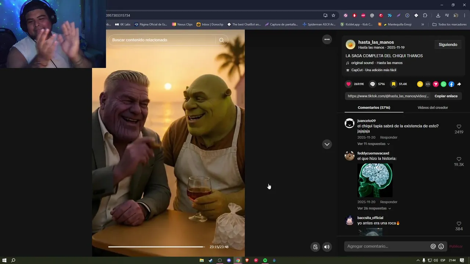Open the ABP Adblock Plus extension
This screenshot has width=470, height=264.
[363, 15]
